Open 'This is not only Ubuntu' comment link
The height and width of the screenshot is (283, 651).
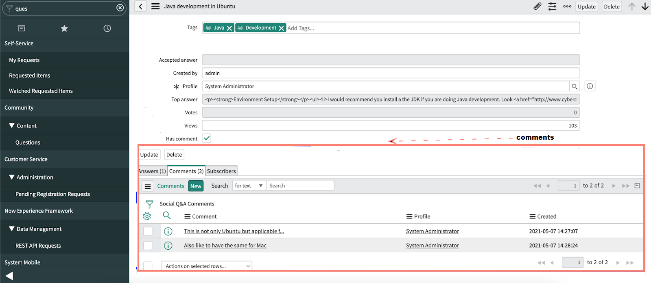(x=234, y=231)
